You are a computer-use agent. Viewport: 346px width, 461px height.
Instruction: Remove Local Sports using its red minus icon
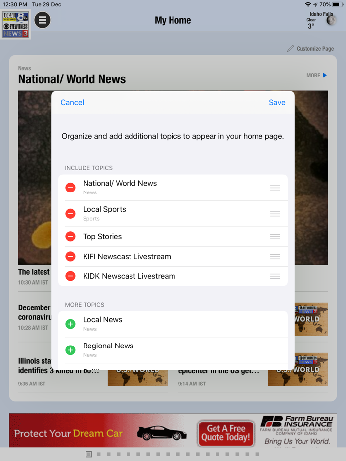tap(70, 213)
